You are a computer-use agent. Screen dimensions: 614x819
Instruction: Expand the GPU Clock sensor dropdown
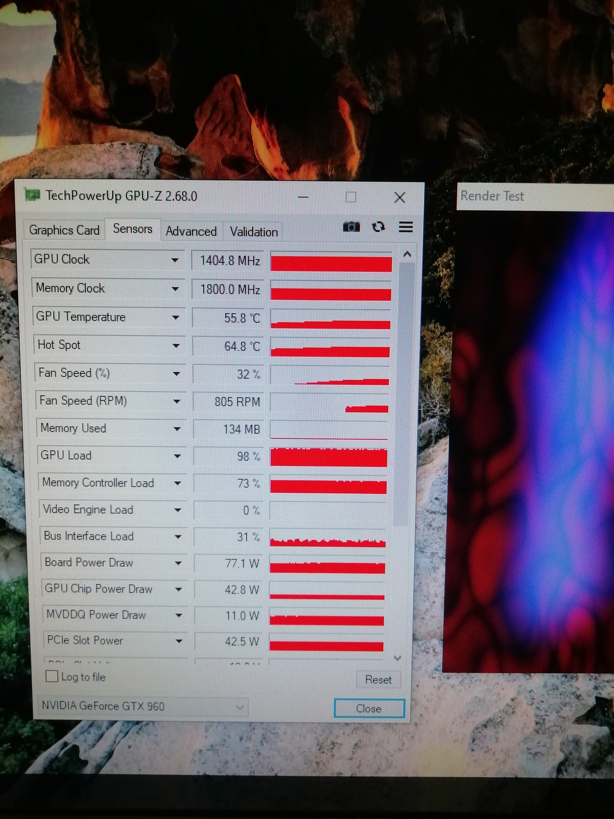175,260
